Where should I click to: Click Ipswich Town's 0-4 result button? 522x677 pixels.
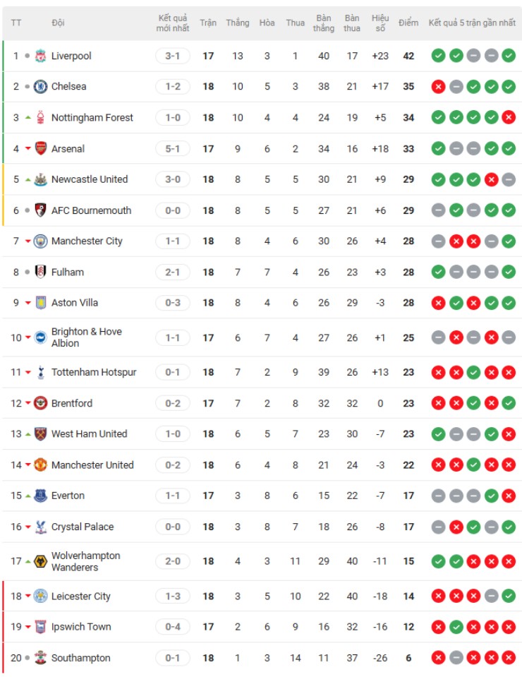(173, 627)
